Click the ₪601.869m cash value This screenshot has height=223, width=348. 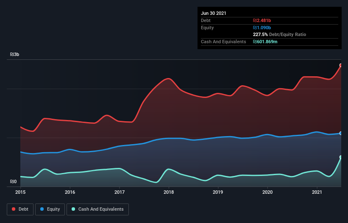pos(265,42)
